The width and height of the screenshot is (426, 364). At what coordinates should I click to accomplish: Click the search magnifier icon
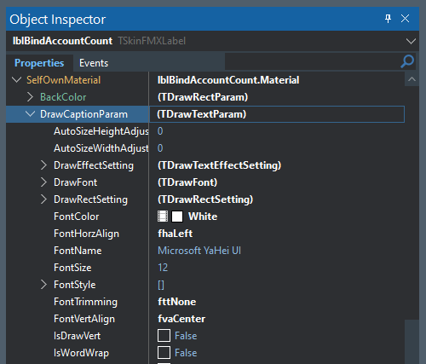tap(407, 61)
